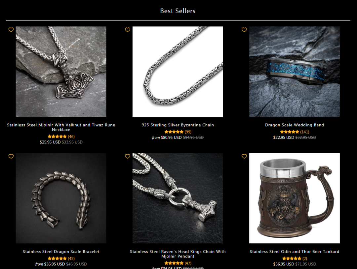
Task: Open 46 reviews stars for Mjolnir necklace
Action: click(61, 137)
